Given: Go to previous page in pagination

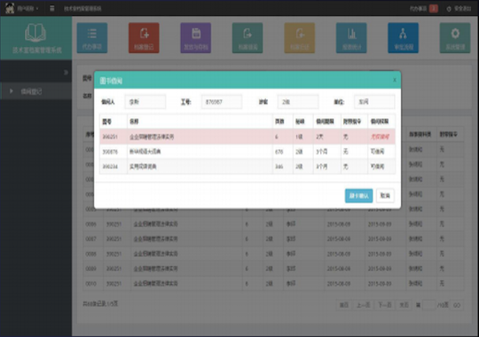Looking at the screenshot, I should pos(363,305).
